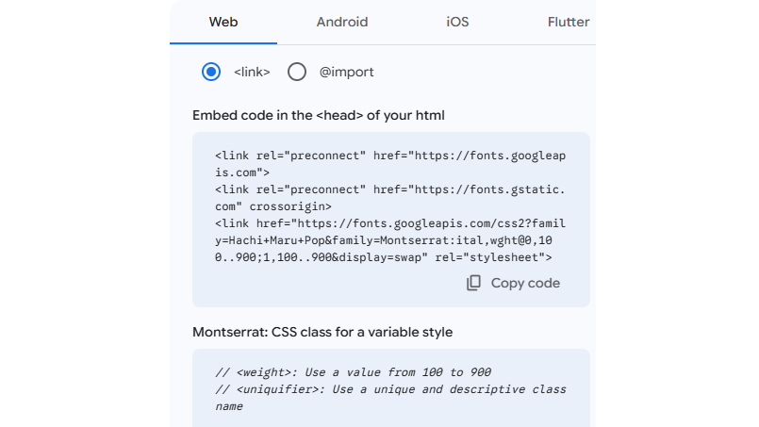This screenshot has height=427, width=759.
Task: Select the @import radio button
Action: coord(297,72)
